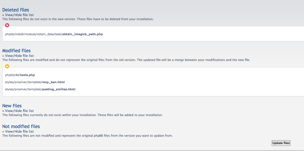
Task: Select the obtain_imagick_path.php file entry
Action: pyautogui.click(x=54, y=34)
